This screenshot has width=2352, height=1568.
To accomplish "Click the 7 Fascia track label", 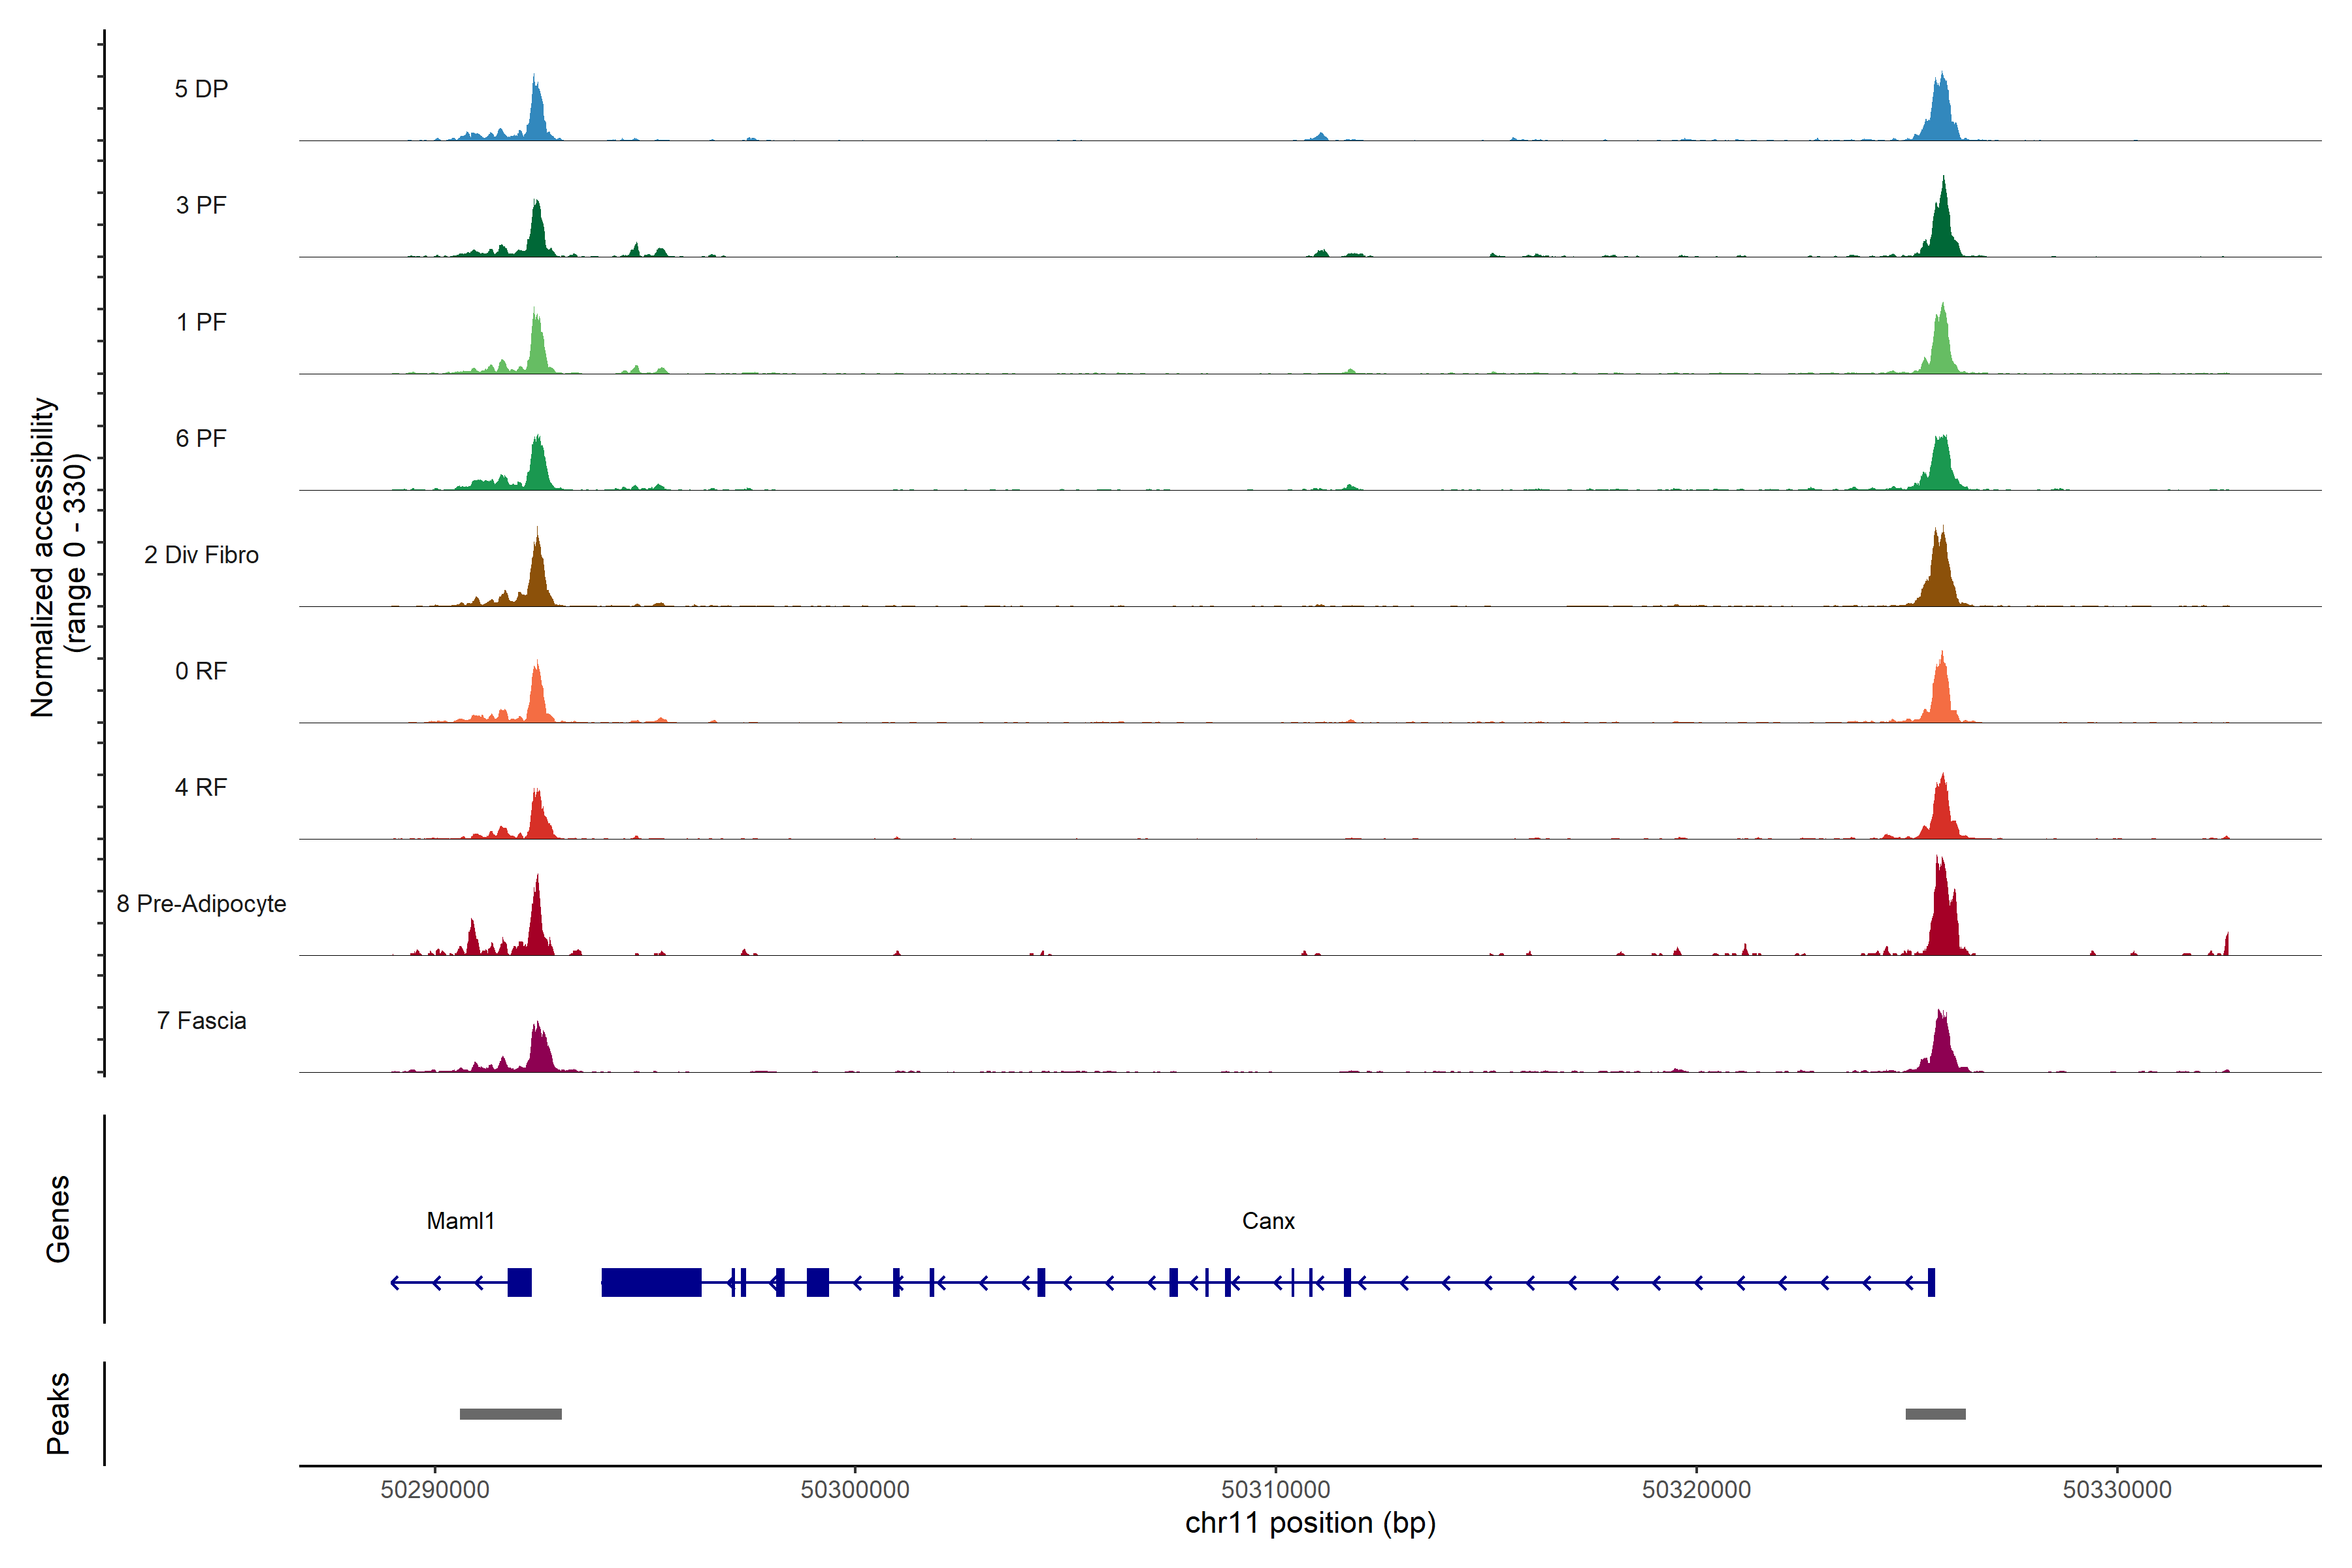I will coord(201,1020).
